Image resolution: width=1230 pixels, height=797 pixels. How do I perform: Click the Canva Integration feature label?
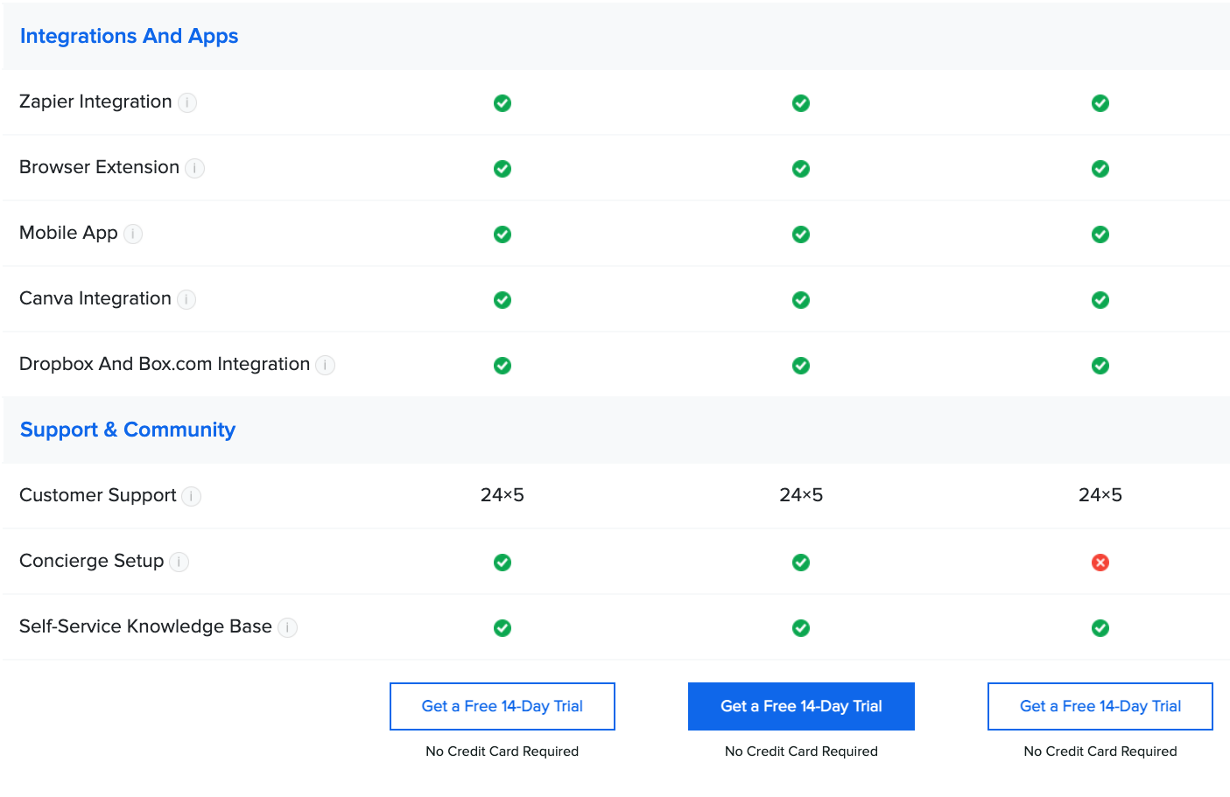click(x=95, y=298)
